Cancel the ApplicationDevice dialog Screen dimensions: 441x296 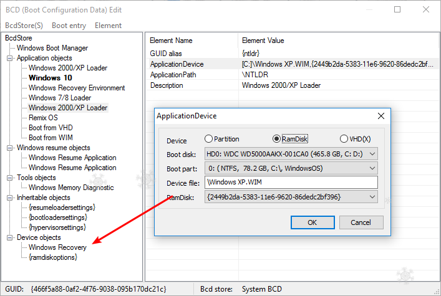click(361, 222)
